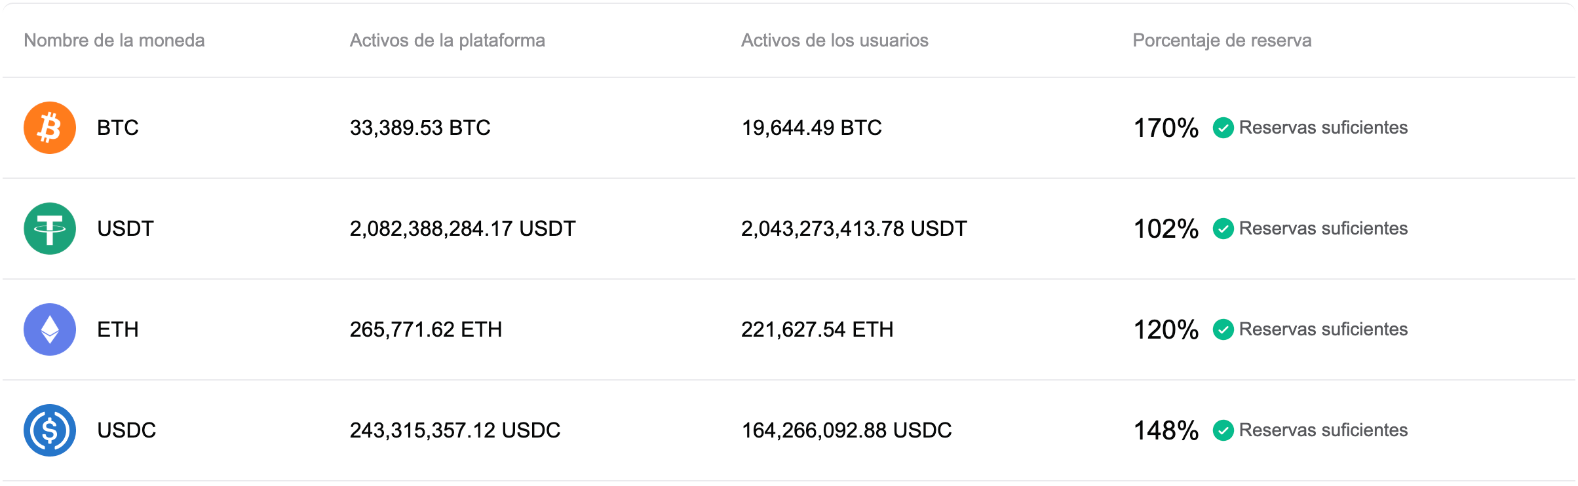Viewport: 1578px width, 486px height.
Task: Click the Bitcoin coin icon
Action: 50,128
